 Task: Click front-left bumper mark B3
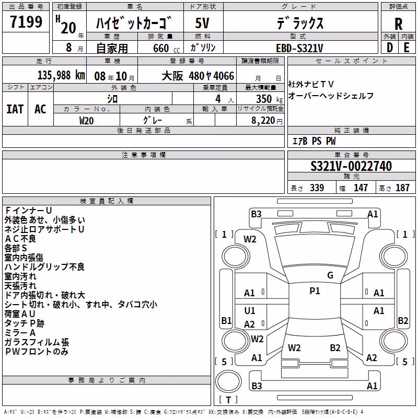tap(256, 214)
